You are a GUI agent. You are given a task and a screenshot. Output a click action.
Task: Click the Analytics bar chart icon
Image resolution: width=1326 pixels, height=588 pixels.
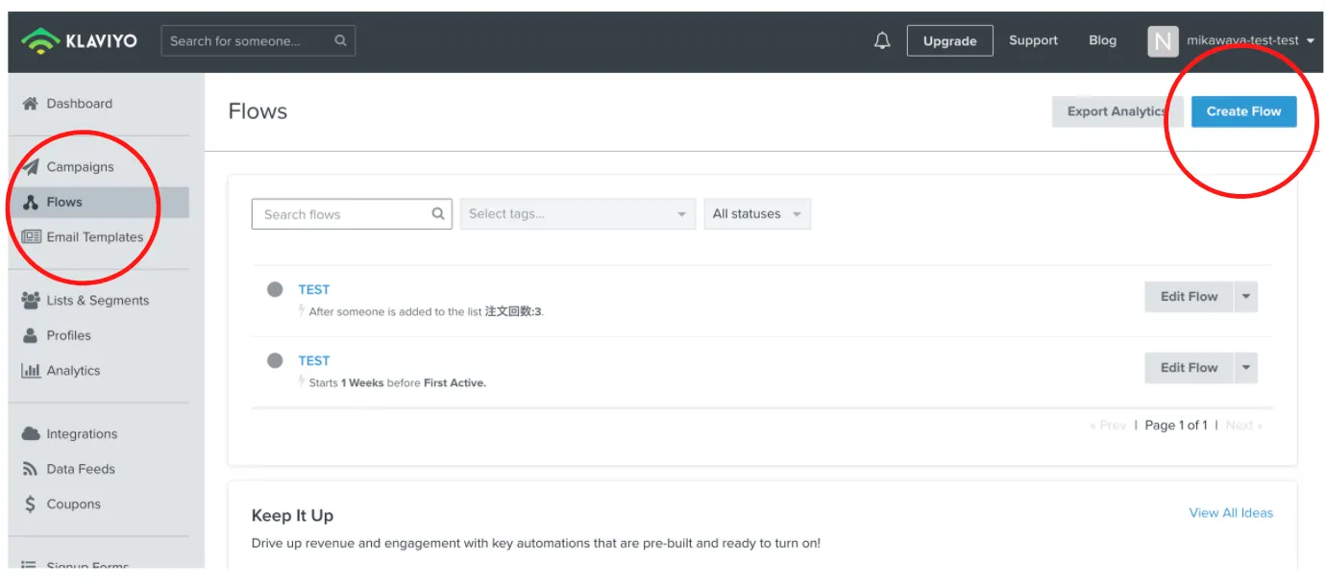click(31, 371)
